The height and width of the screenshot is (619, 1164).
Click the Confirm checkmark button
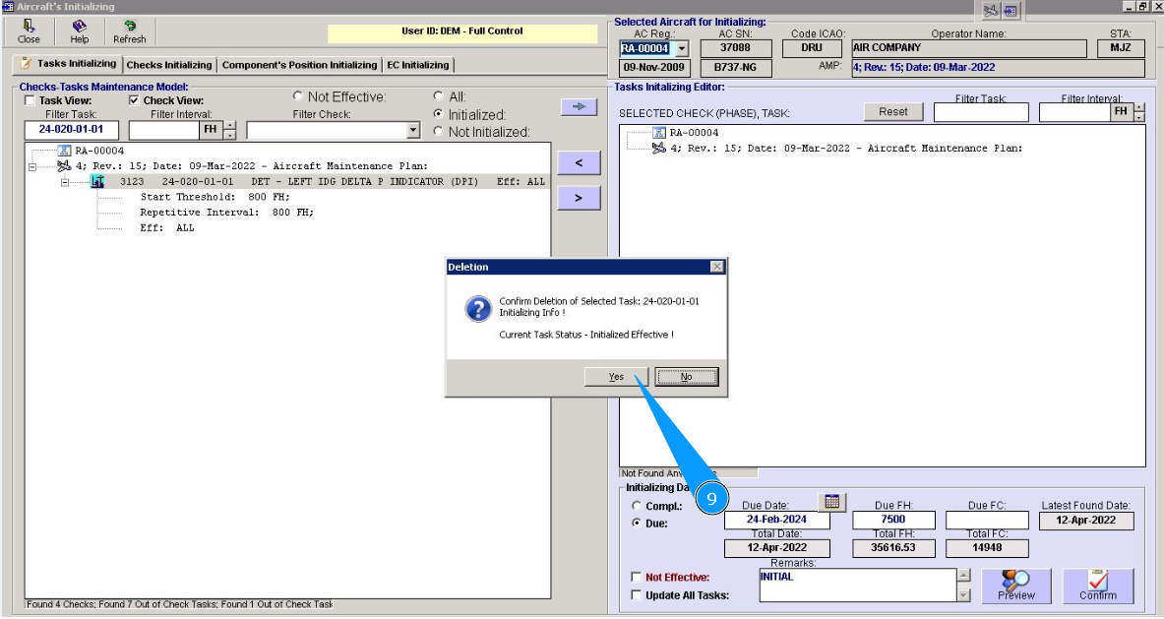pyautogui.click(x=1098, y=586)
